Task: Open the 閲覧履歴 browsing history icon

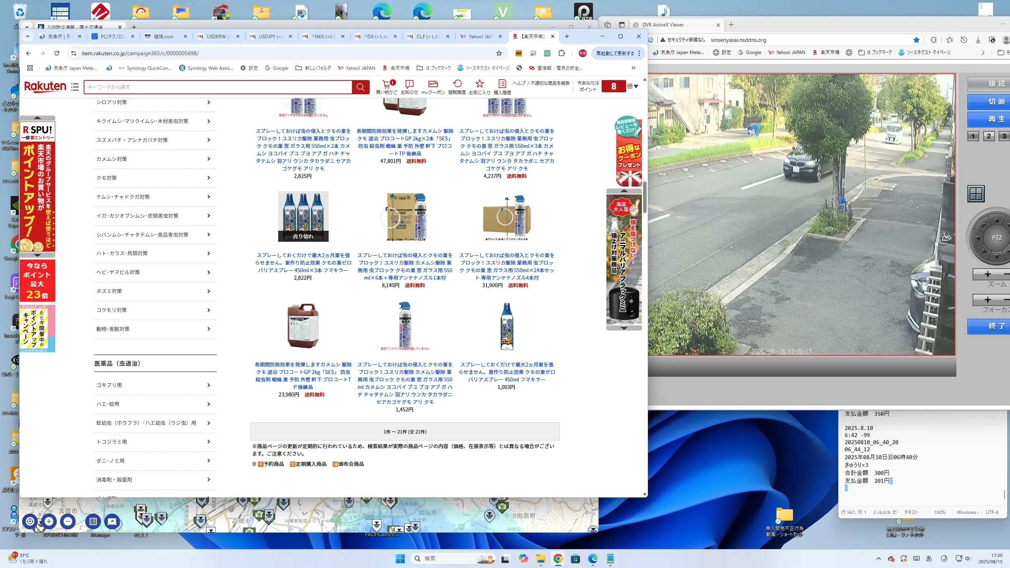Action: tap(457, 84)
